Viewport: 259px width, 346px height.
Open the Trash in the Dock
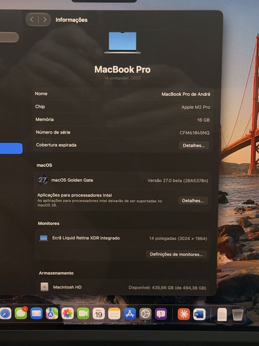[238, 314]
